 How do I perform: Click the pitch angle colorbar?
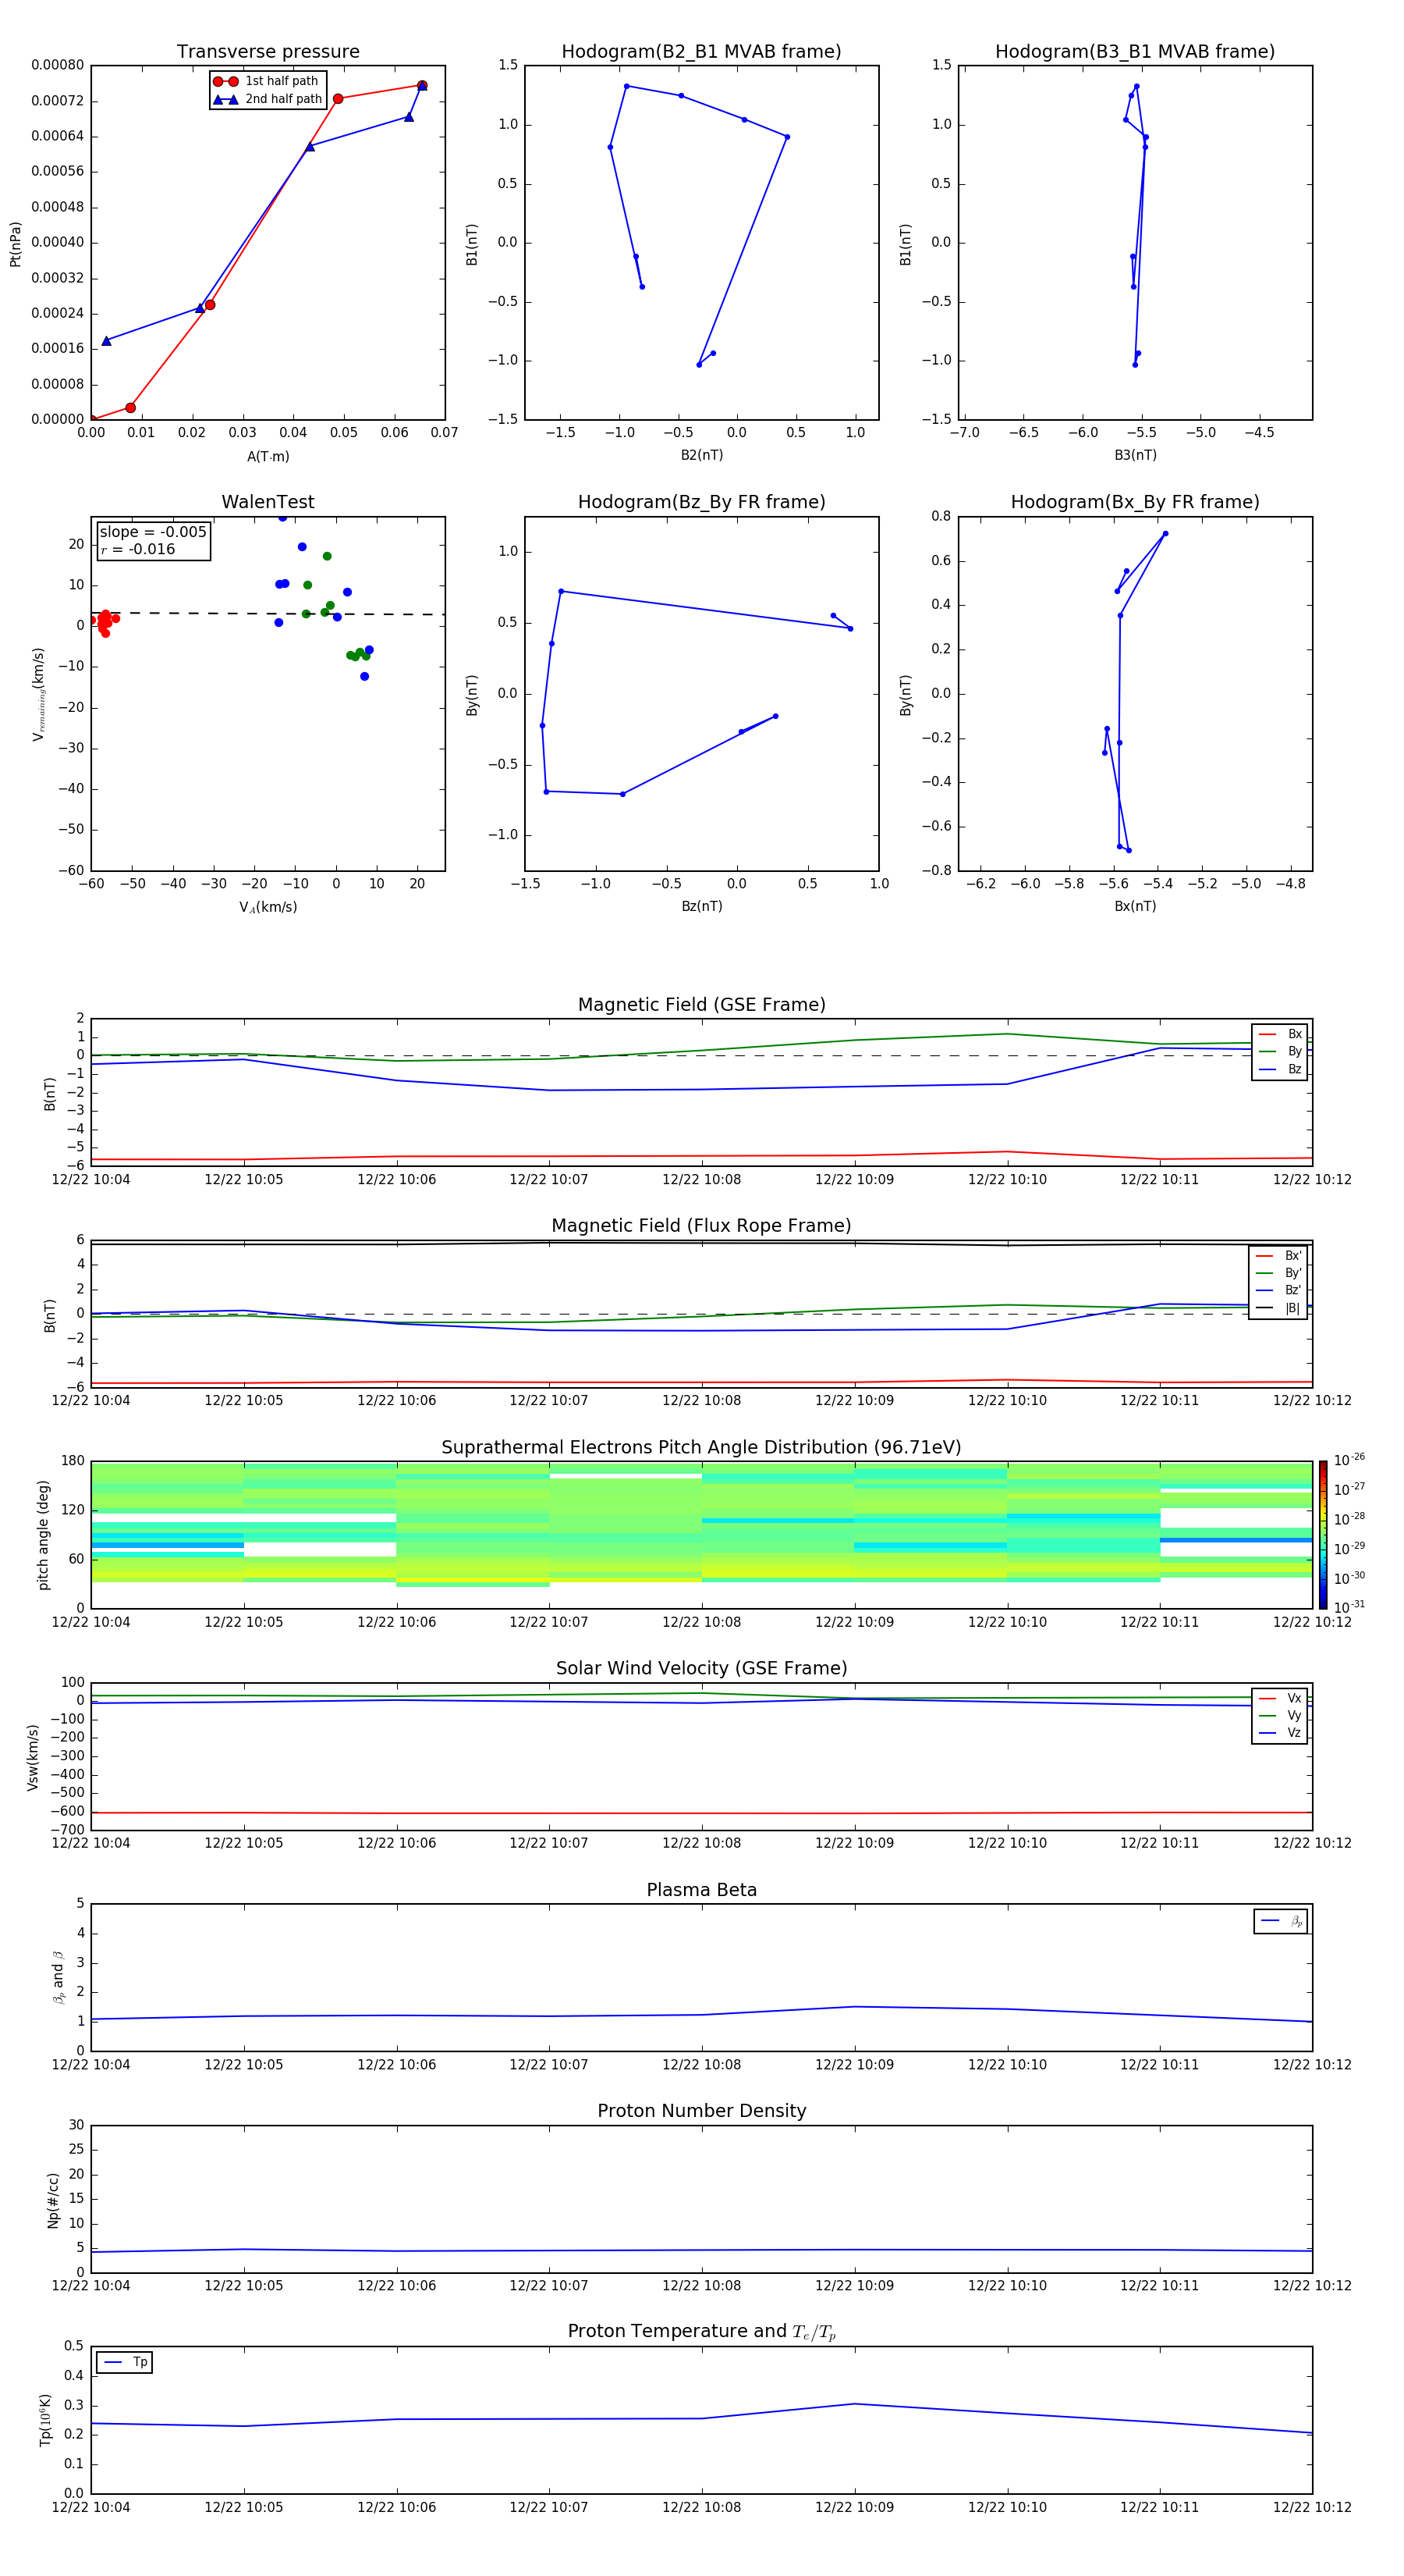coord(1323,1535)
